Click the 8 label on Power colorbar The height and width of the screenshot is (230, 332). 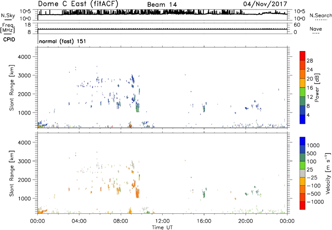[308, 106]
